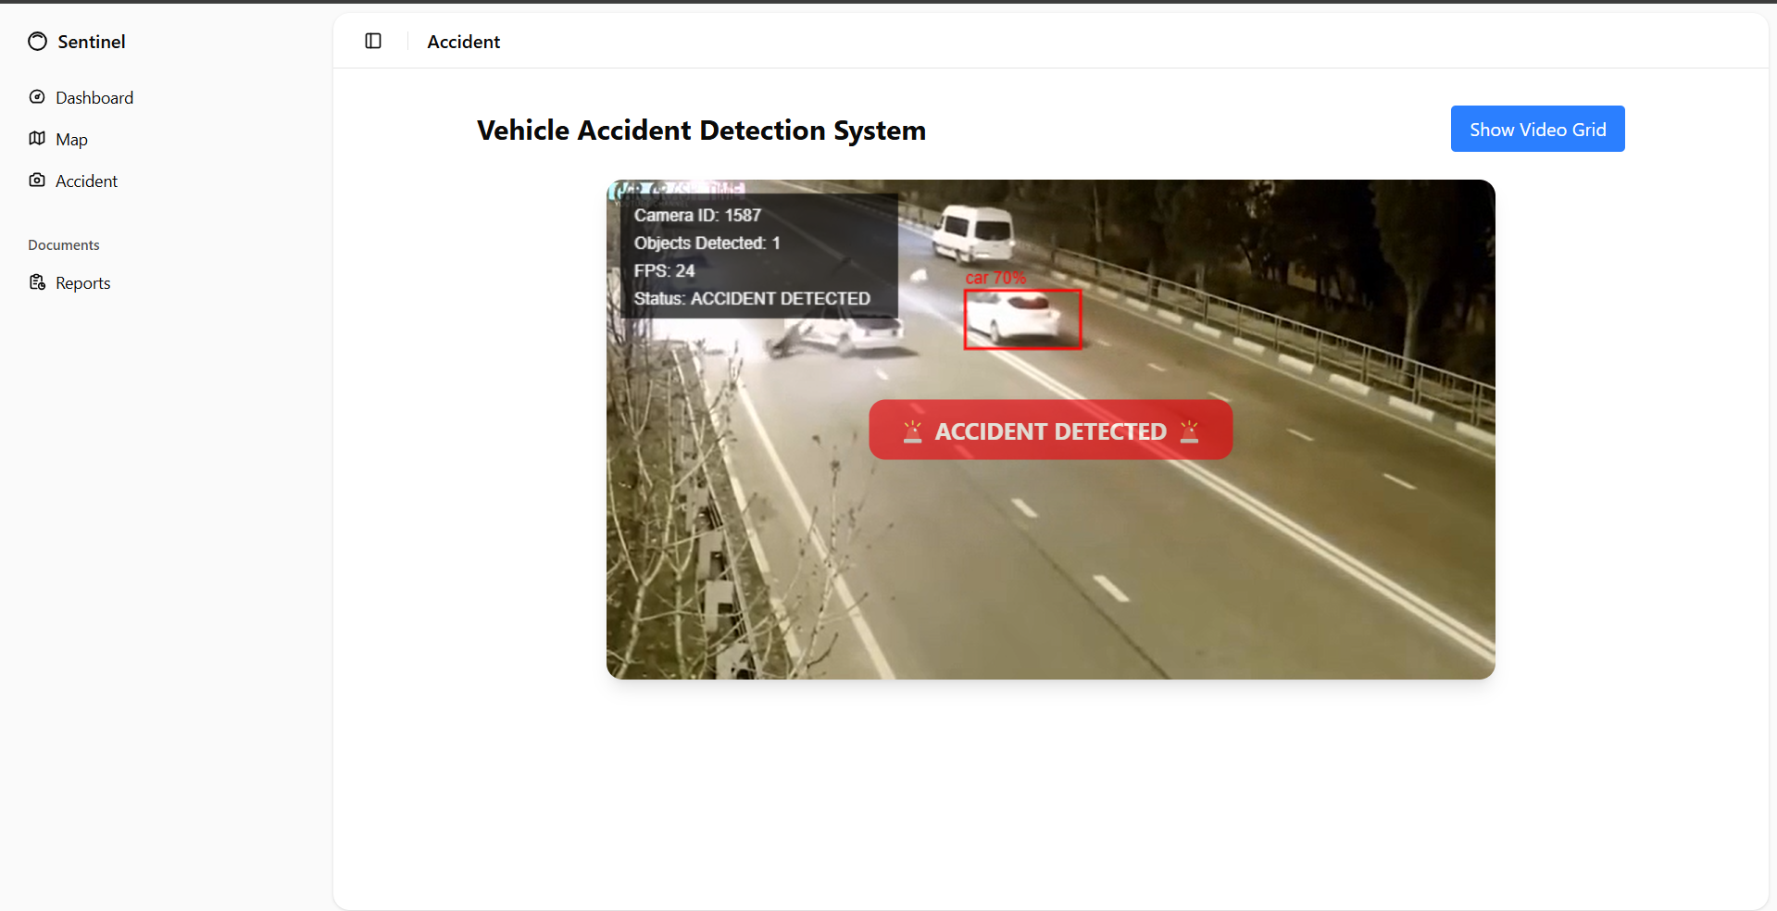Click the siren emoji in the accident banner
This screenshot has width=1777, height=911.
point(912,431)
